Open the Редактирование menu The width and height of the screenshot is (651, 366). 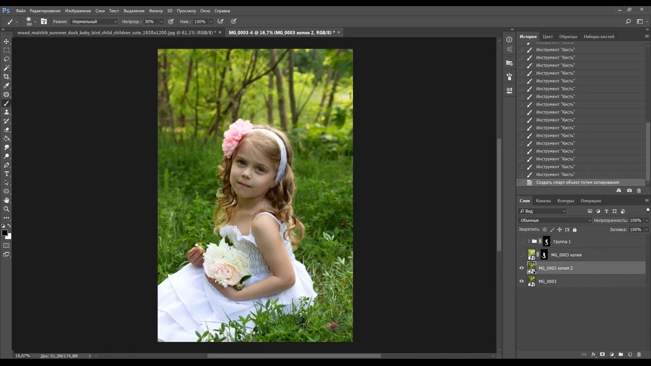pos(45,11)
